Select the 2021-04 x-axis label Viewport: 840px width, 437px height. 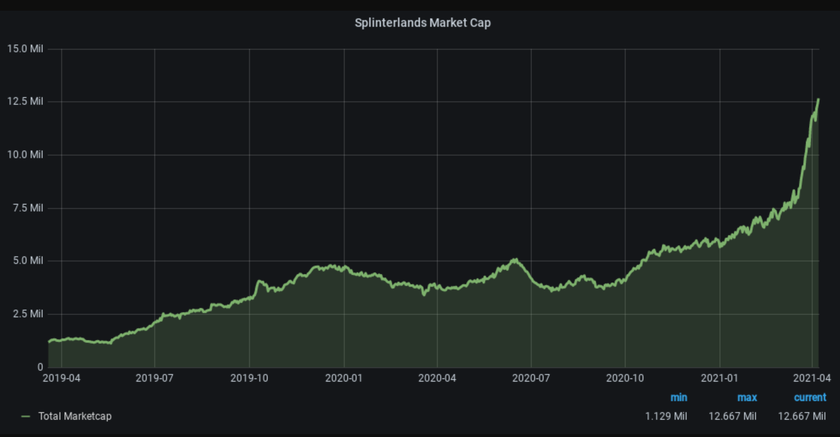click(812, 378)
